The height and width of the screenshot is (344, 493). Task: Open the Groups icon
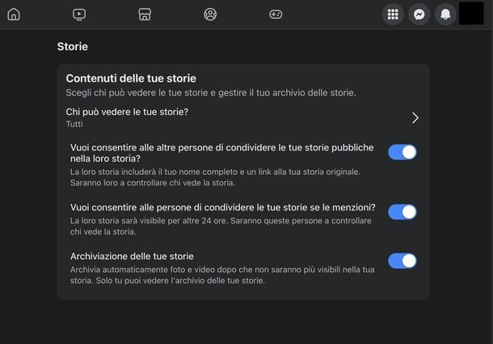click(x=210, y=14)
